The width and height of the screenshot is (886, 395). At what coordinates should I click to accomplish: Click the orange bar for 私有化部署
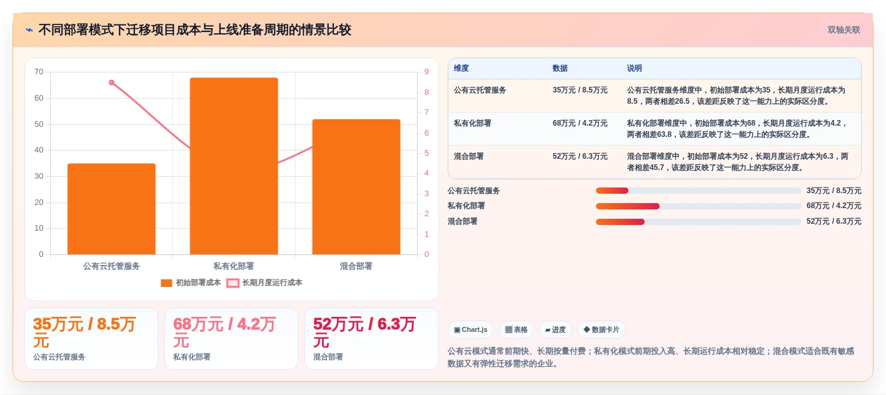coord(234,166)
